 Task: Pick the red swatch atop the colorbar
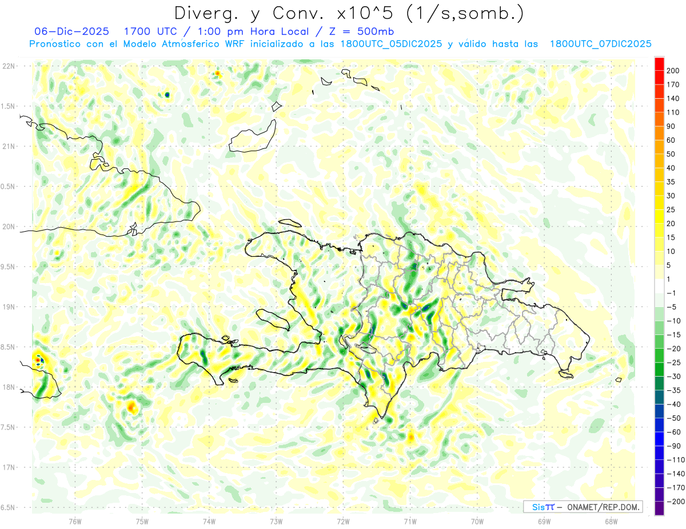point(659,64)
